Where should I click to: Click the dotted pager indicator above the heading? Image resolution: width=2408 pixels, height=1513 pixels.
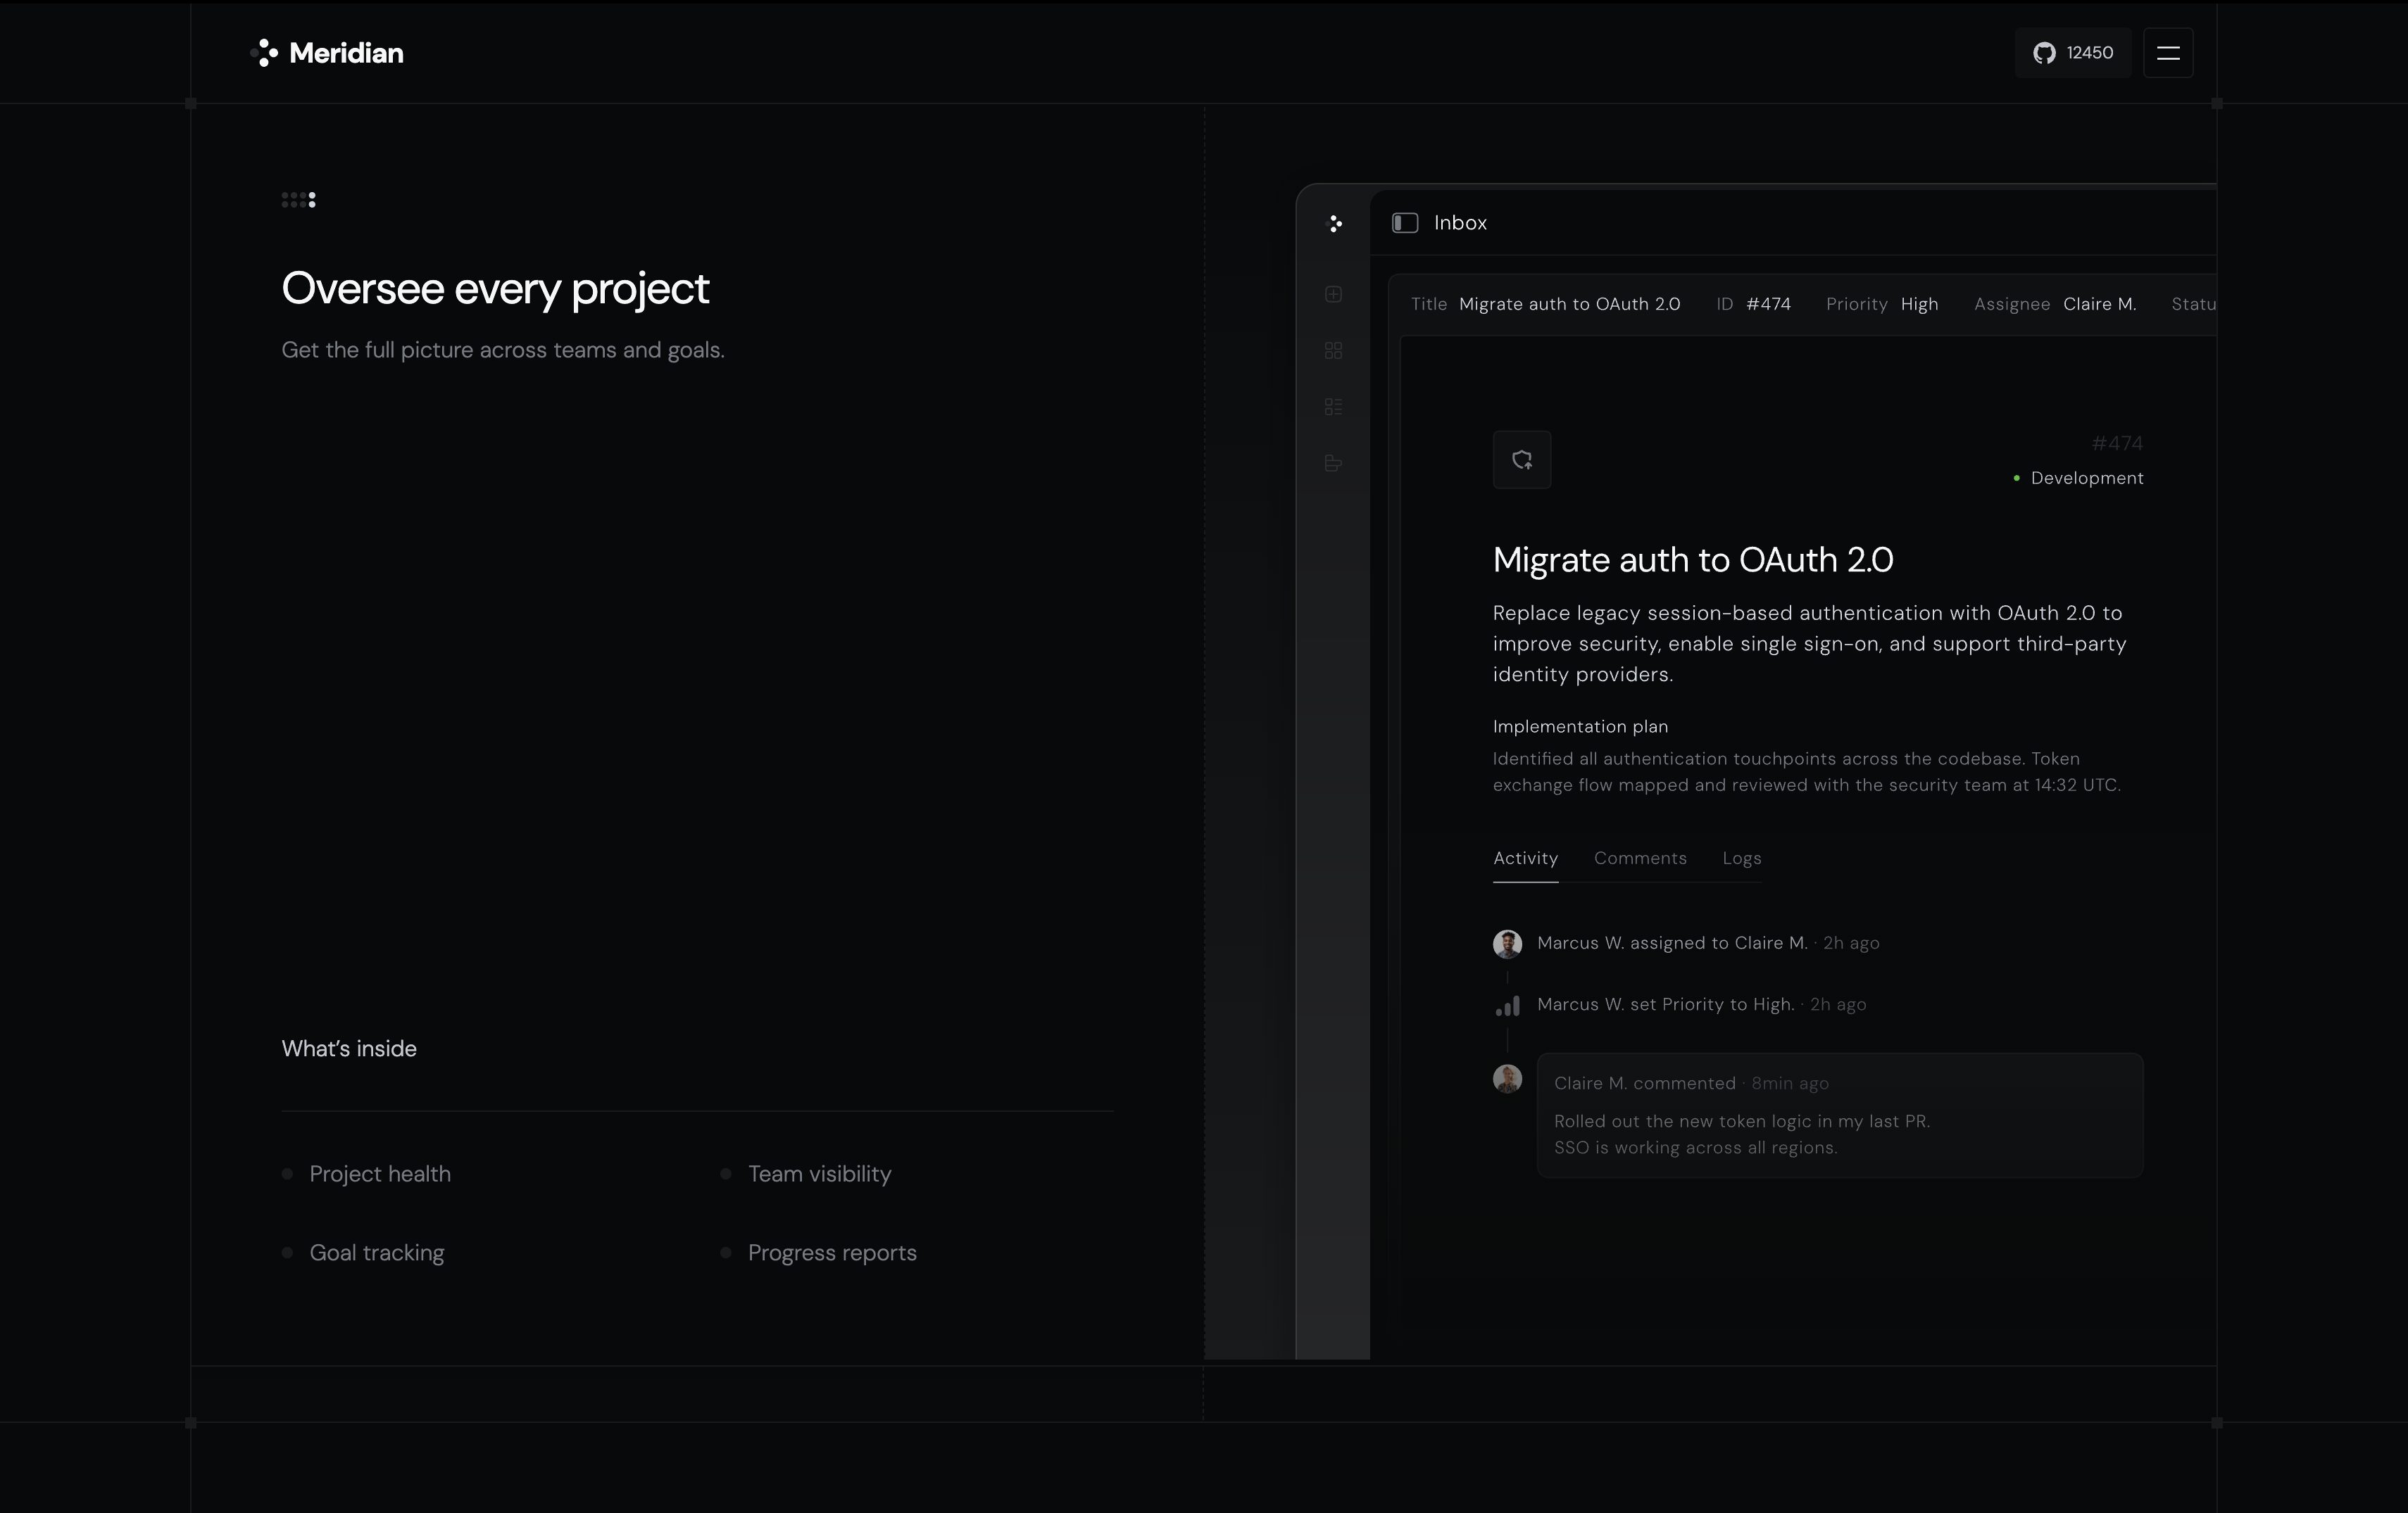pos(299,200)
